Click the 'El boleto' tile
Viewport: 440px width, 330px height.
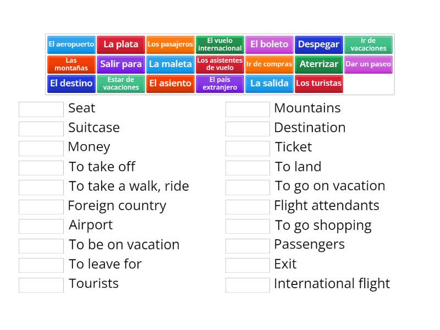point(269,45)
